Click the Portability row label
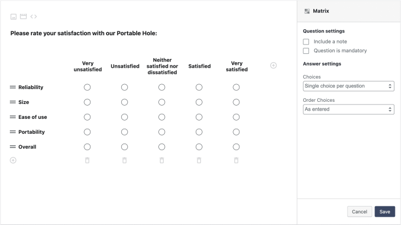This screenshot has height=225, width=401. pyautogui.click(x=31, y=132)
